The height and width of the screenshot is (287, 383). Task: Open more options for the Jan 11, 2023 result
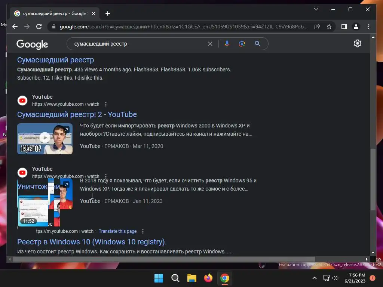(106, 176)
